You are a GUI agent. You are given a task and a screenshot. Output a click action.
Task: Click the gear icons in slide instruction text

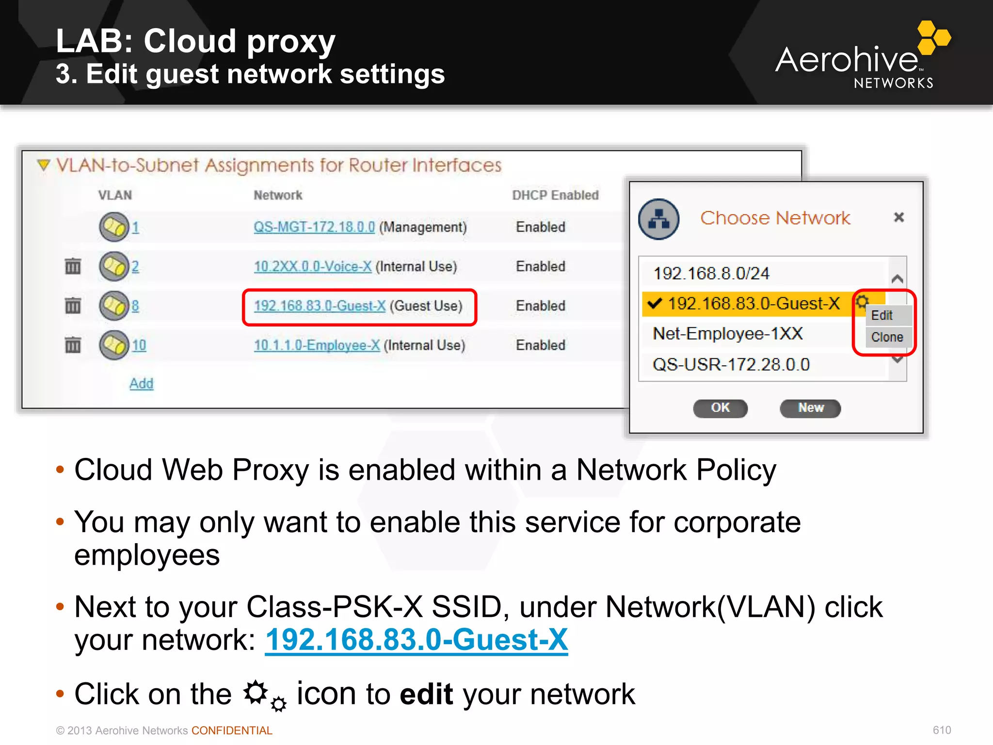click(x=265, y=696)
